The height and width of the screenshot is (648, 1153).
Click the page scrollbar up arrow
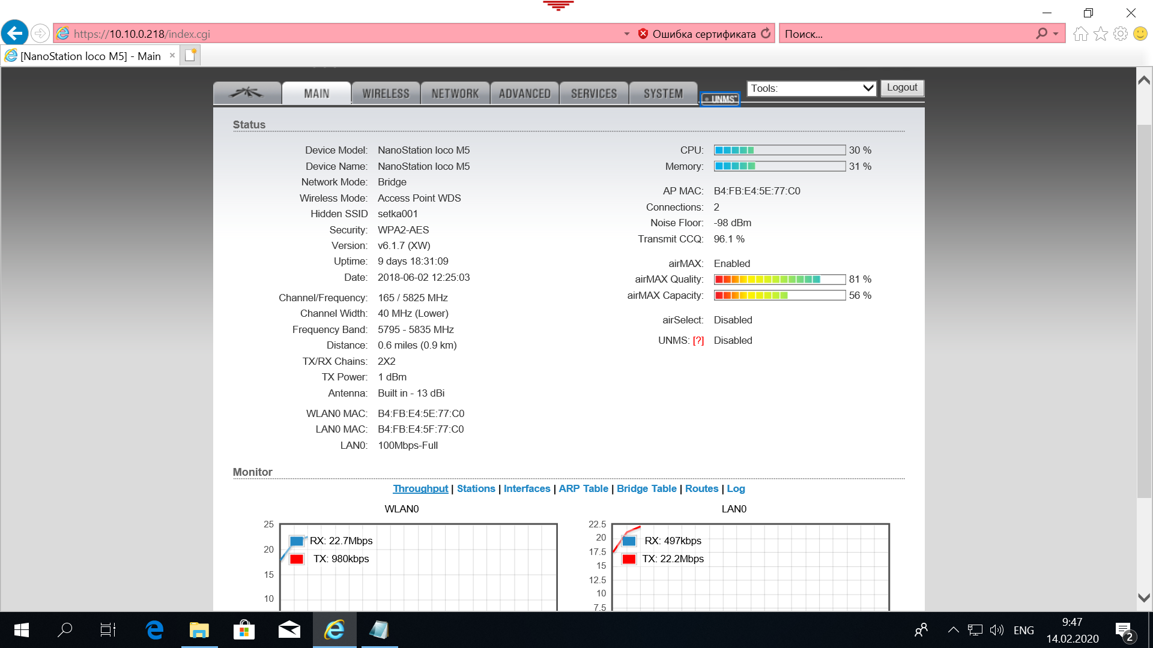1144,80
